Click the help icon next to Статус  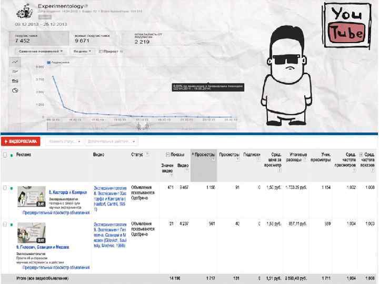pyautogui.click(x=147, y=154)
